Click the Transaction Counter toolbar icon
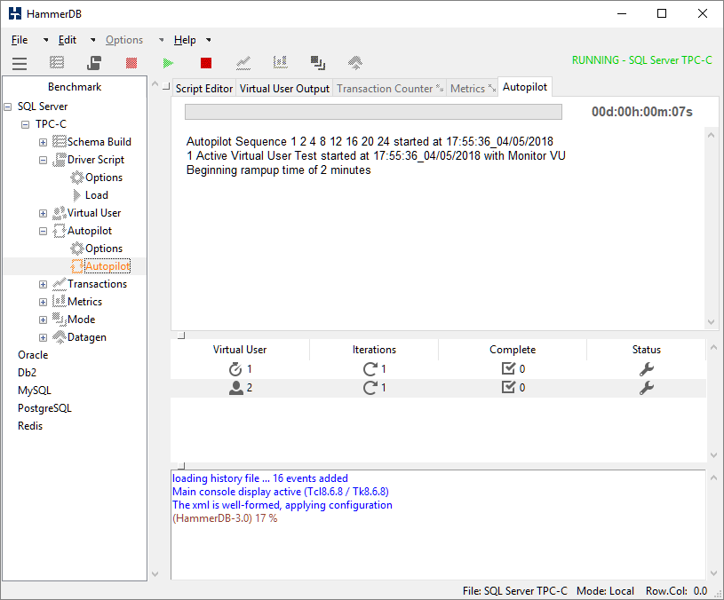724x600 pixels. (243, 63)
